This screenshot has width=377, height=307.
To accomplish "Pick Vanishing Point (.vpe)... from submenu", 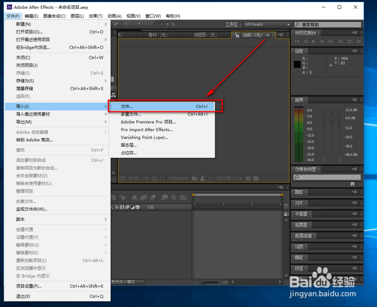I will [x=162, y=137].
